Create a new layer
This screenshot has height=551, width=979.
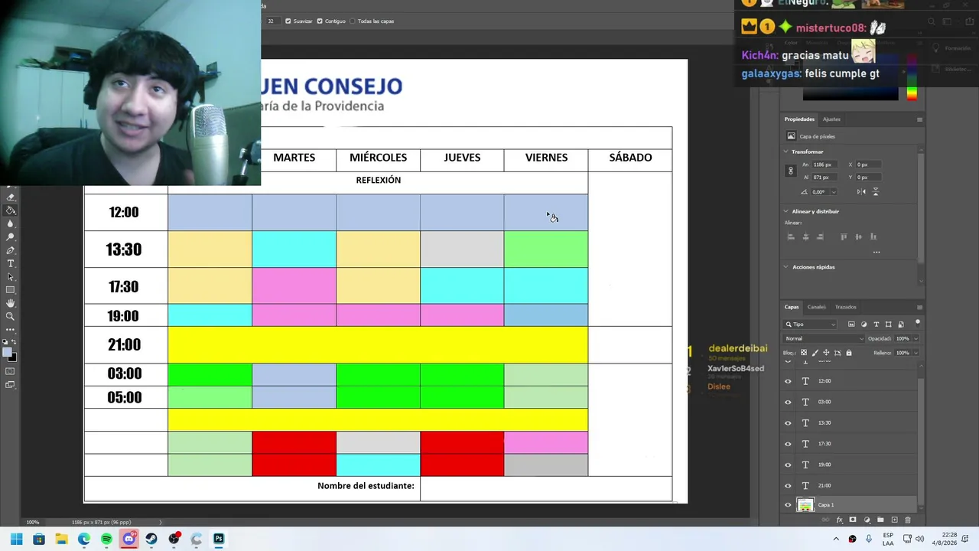coord(894,520)
